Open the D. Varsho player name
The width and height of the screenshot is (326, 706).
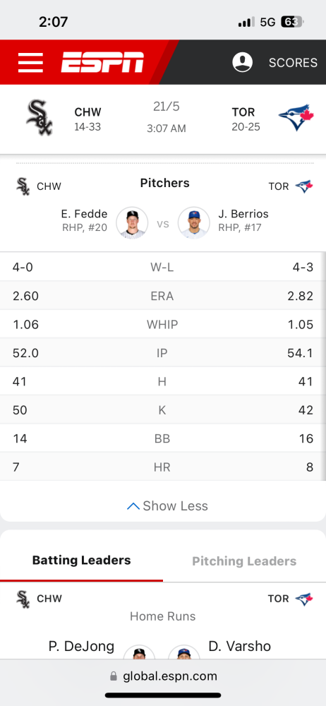tap(239, 646)
